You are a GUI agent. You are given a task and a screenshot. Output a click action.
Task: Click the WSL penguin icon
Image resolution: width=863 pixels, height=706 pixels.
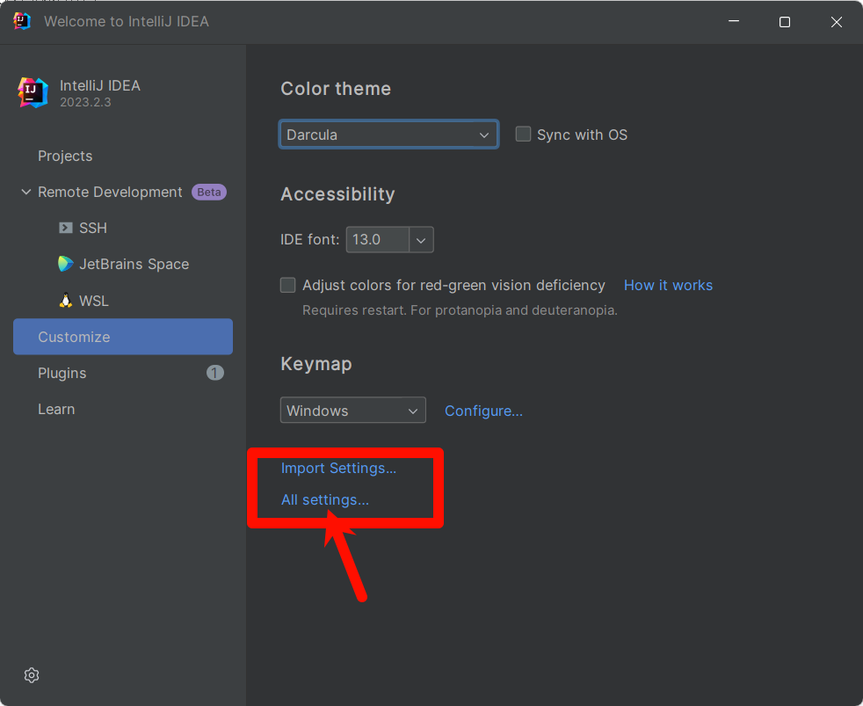(x=66, y=300)
